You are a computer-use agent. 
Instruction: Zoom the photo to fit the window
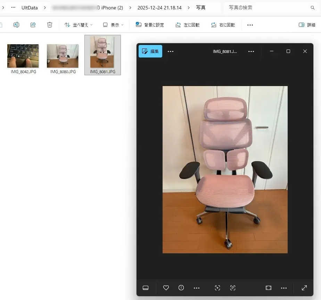(x=268, y=288)
